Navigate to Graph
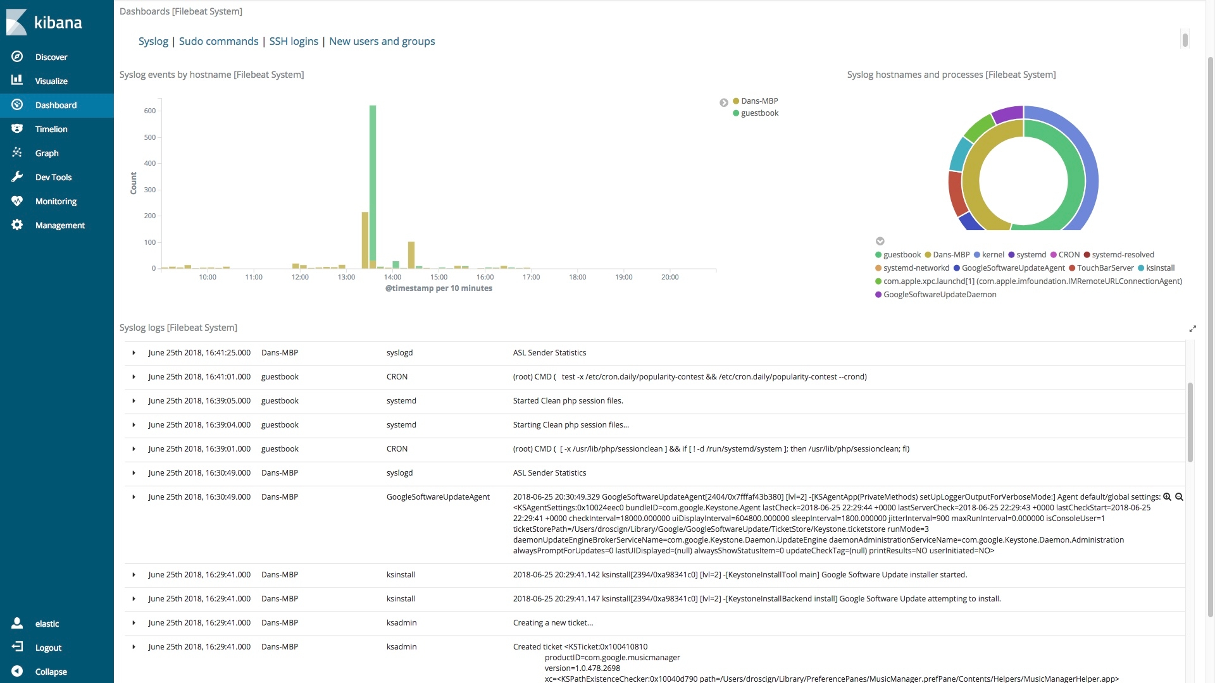Screen dimensions: 1215x683 47,153
